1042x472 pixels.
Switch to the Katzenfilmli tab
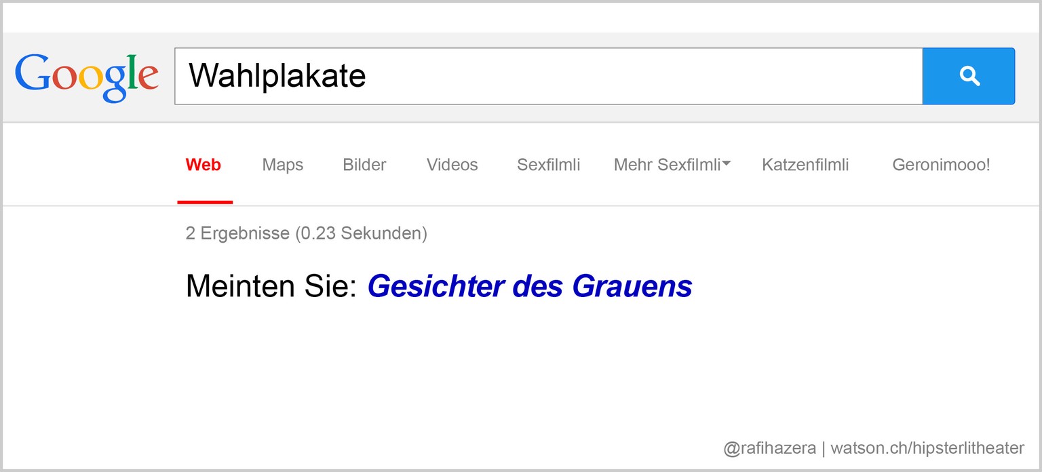(805, 165)
